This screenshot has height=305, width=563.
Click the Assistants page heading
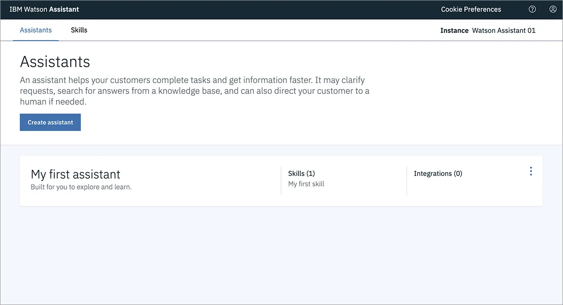click(55, 62)
